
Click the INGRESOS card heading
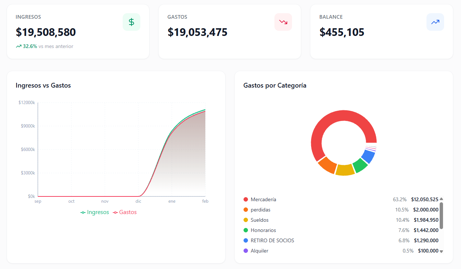coord(28,17)
